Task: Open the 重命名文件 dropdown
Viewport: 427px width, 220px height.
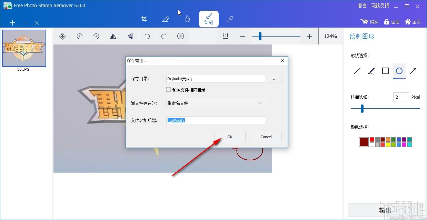Action: point(216,103)
